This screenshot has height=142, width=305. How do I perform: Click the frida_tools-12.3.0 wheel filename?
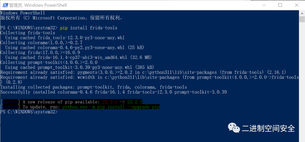81,38
